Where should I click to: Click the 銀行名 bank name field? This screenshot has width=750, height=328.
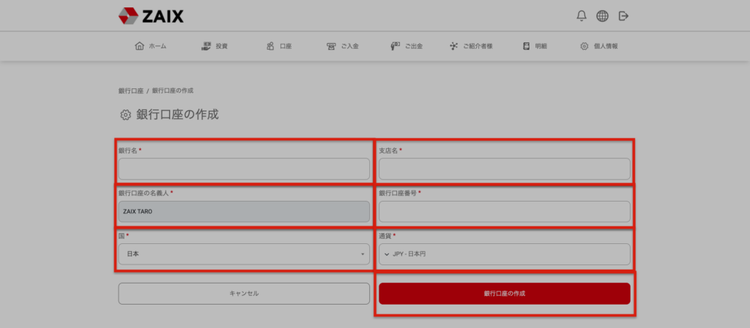tap(244, 169)
